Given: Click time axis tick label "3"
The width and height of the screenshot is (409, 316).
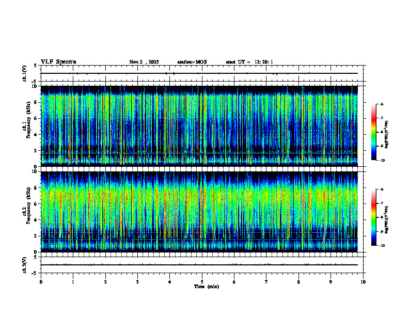Looking at the screenshot, I should [138, 282].
